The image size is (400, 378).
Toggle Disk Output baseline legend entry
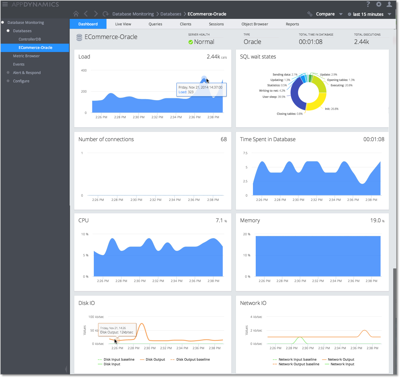tap(190, 359)
